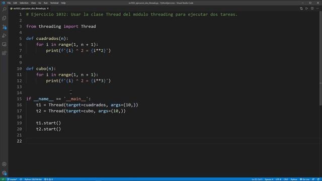Image resolution: width=322 pixels, height=181 pixels.
Task: Open the Help menu
Action: pyautogui.click(x=63, y=3)
